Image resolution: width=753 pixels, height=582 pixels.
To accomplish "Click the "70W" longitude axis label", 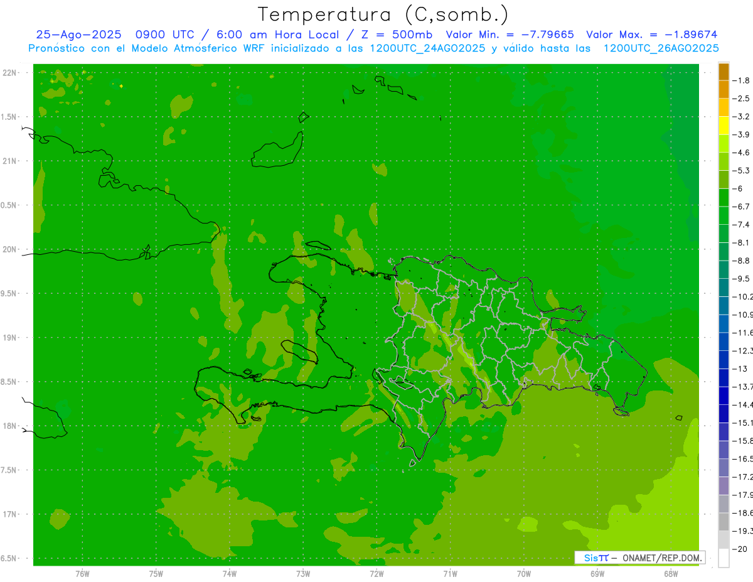I will [x=523, y=574].
